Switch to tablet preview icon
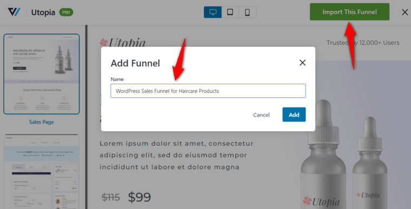The width and height of the screenshot is (411, 209). 230,12
